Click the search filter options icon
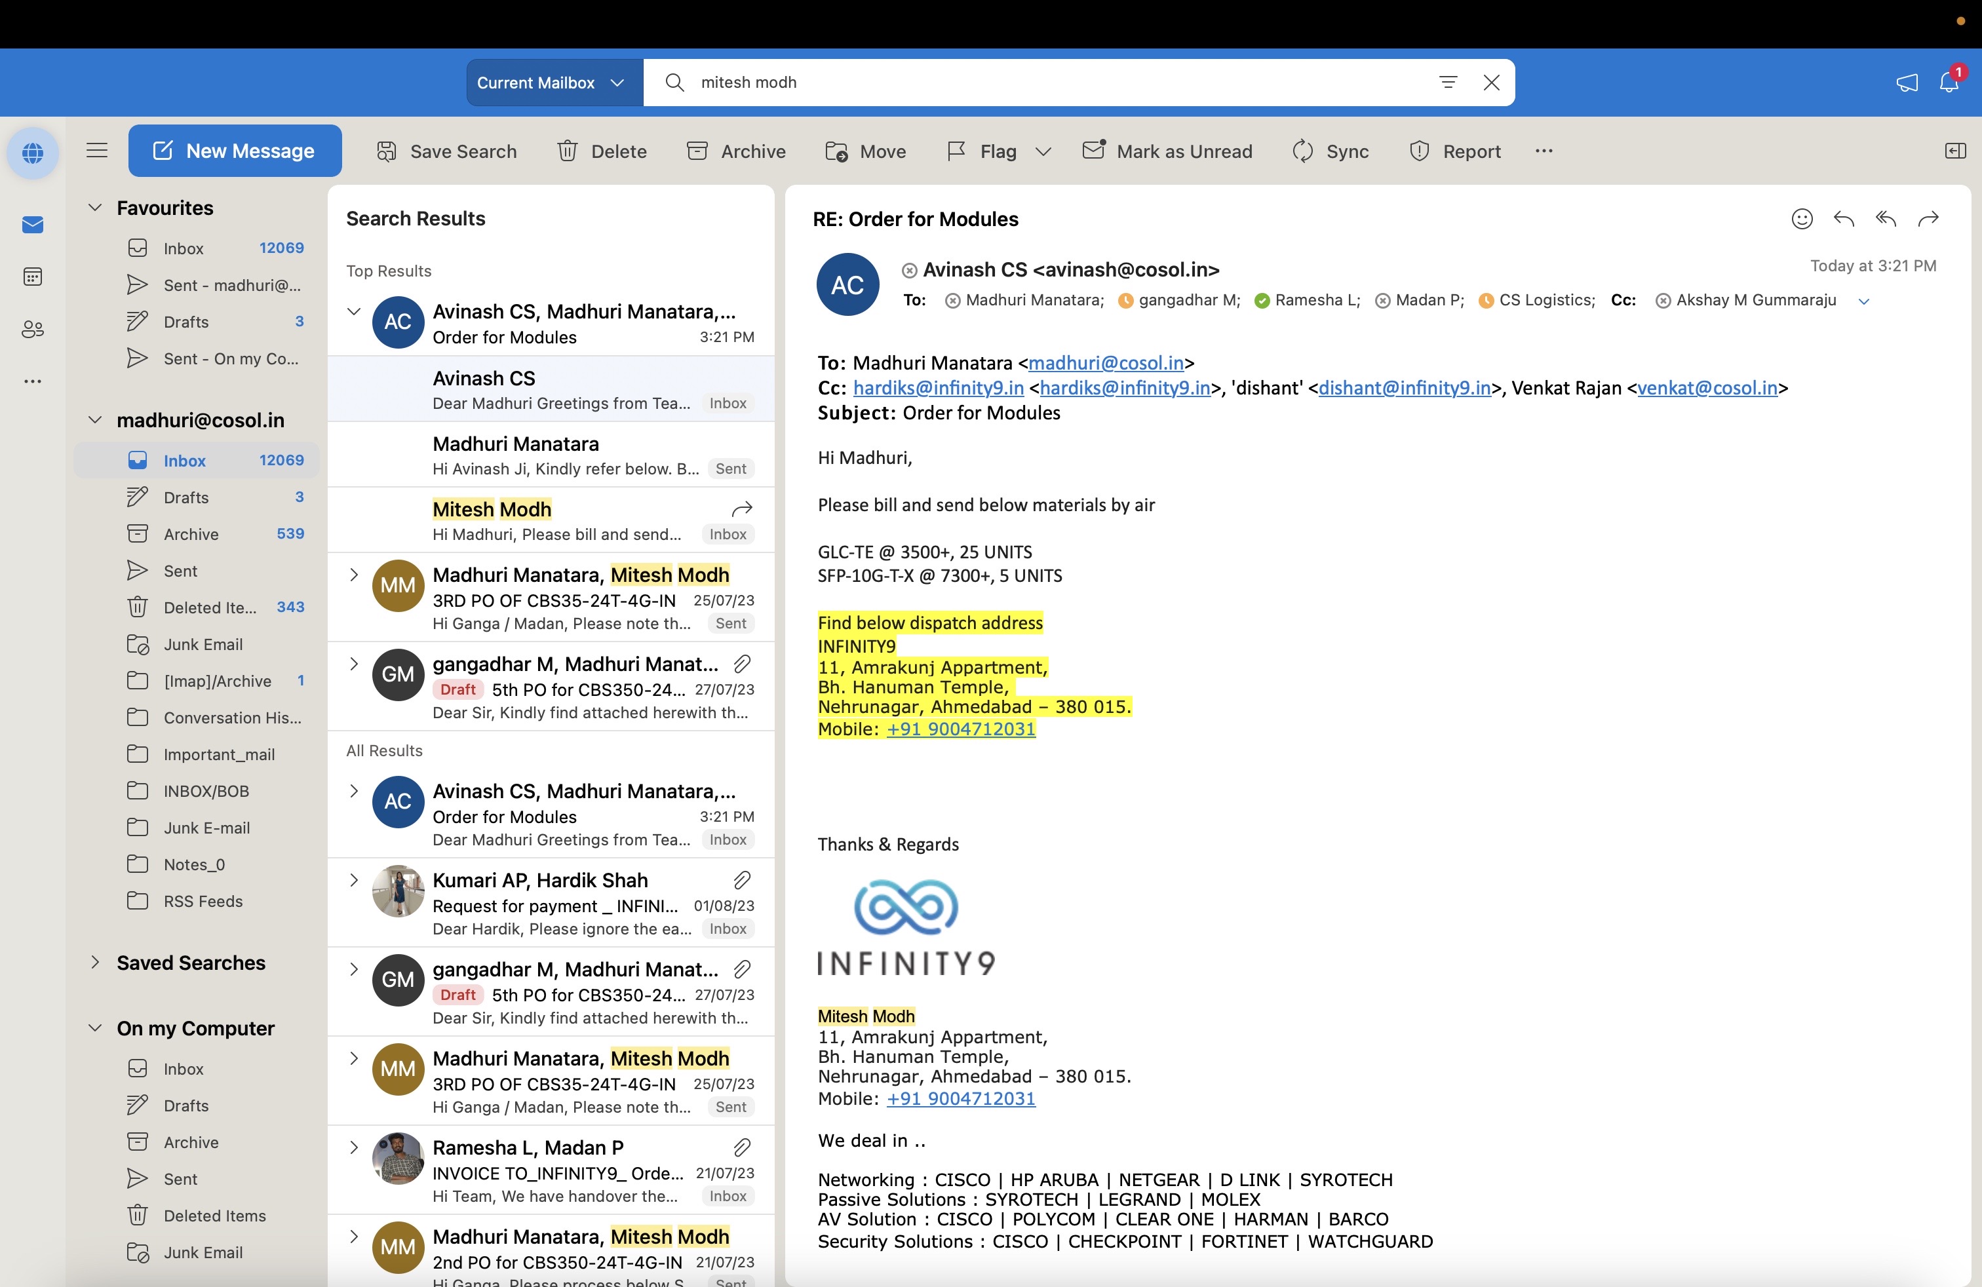 1448,83
